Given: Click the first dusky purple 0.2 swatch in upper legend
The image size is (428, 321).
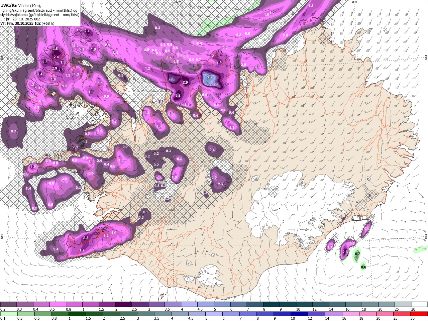Looking at the screenshot, I should tap(8, 304).
